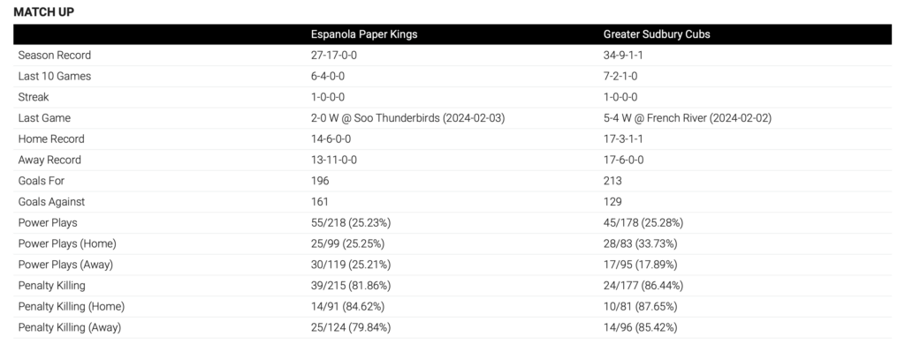The image size is (905, 344).
Task: Select the MATCH UP section title
Action: 44,11
